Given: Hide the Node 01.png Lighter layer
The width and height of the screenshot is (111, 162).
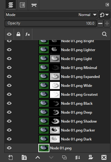Looking at the screenshot, I should tap(9, 50).
